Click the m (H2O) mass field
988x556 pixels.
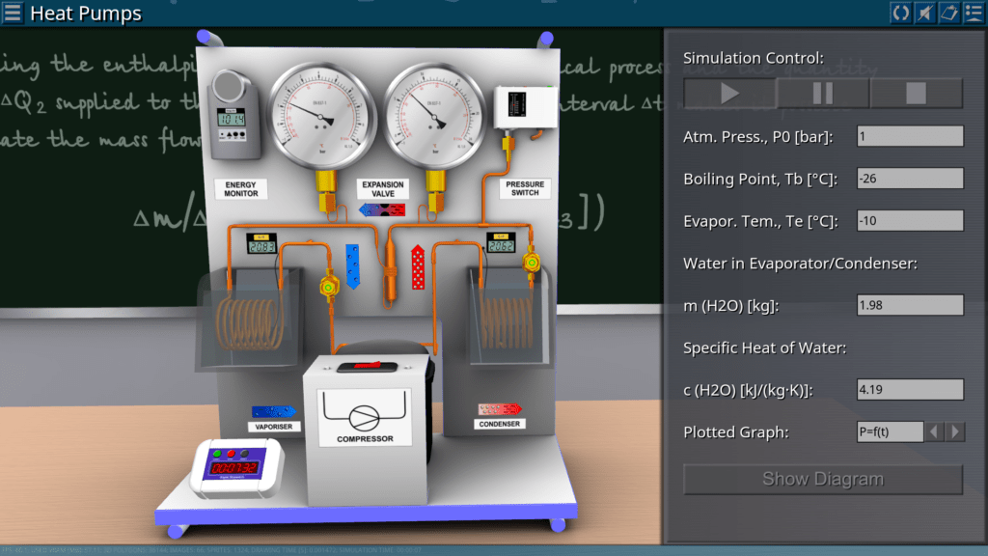909,306
